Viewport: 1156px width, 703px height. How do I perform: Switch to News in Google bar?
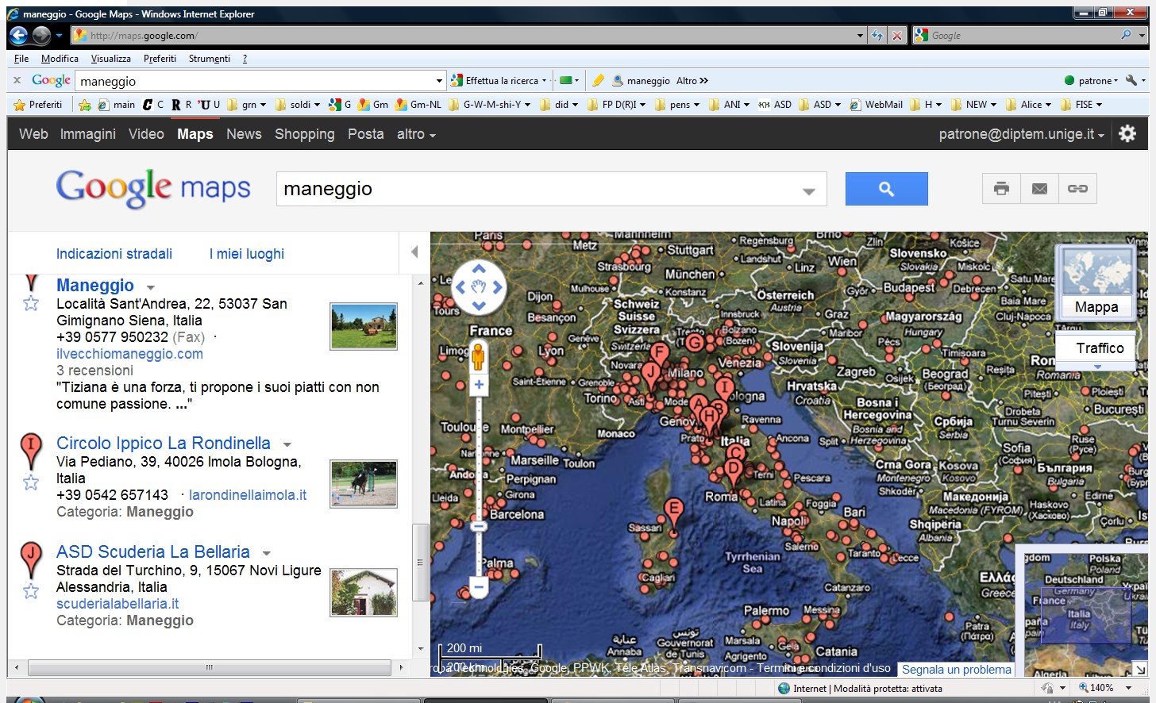click(x=244, y=134)
